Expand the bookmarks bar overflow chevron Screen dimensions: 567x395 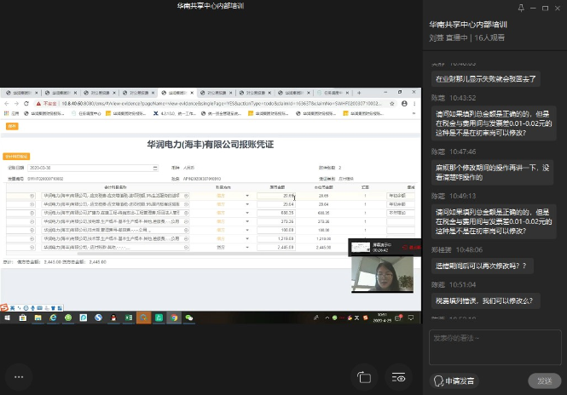[414, 113]
